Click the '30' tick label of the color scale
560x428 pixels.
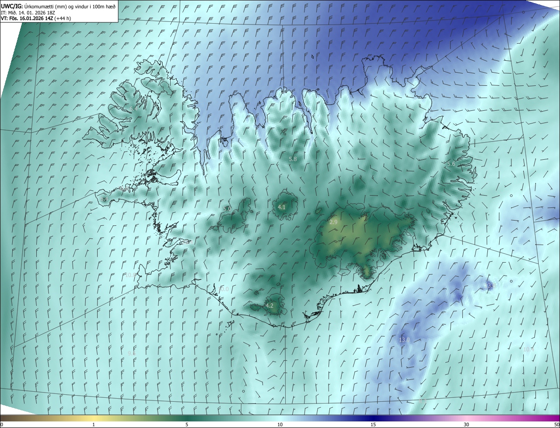466,424
